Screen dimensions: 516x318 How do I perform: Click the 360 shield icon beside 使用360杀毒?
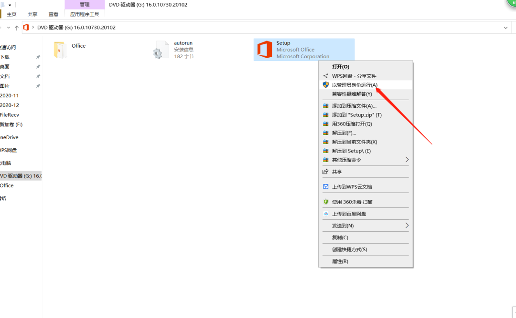pos(326,202)
